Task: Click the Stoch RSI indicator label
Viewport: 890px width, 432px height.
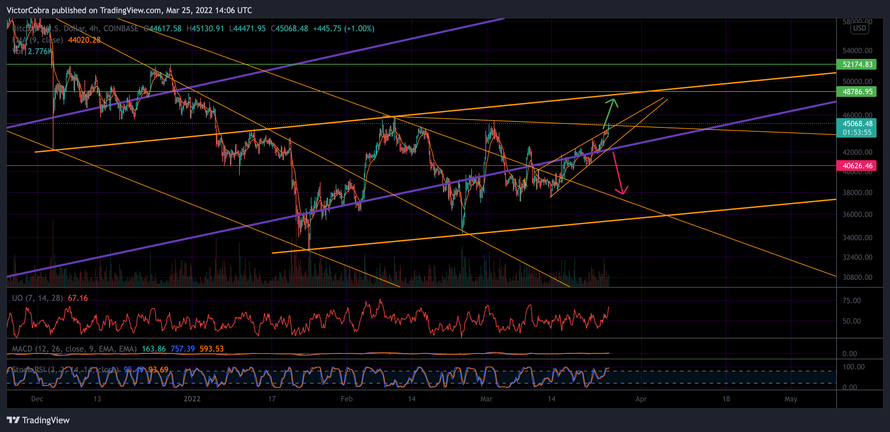Action: pyautogui.click(x=65, y=370)
